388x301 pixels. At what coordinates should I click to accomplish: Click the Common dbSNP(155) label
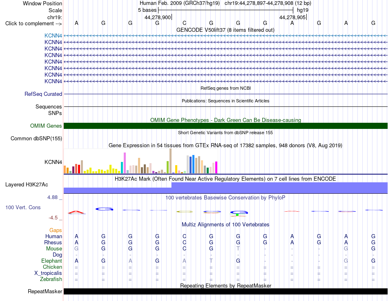click(36, 138)
